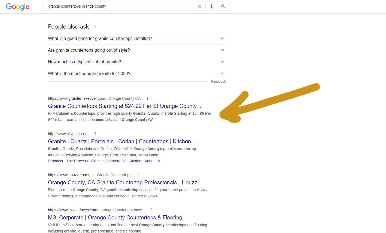Screen dimensions: 386x233
Task: Click the 'People also ask' heading
Action: [x=68, y=27]
